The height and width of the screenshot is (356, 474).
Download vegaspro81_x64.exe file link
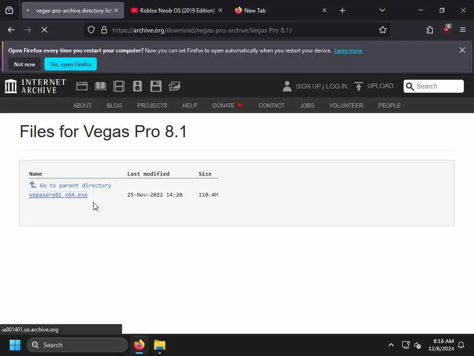(x=58, y=195)
